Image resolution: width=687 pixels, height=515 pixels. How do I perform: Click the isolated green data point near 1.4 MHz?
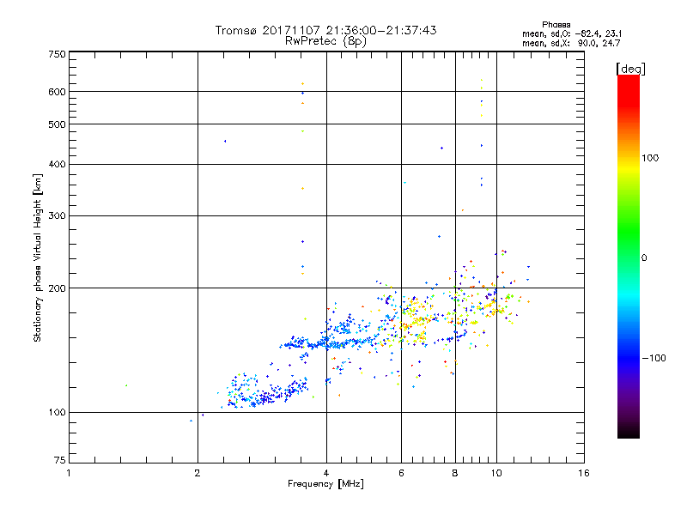126,385
